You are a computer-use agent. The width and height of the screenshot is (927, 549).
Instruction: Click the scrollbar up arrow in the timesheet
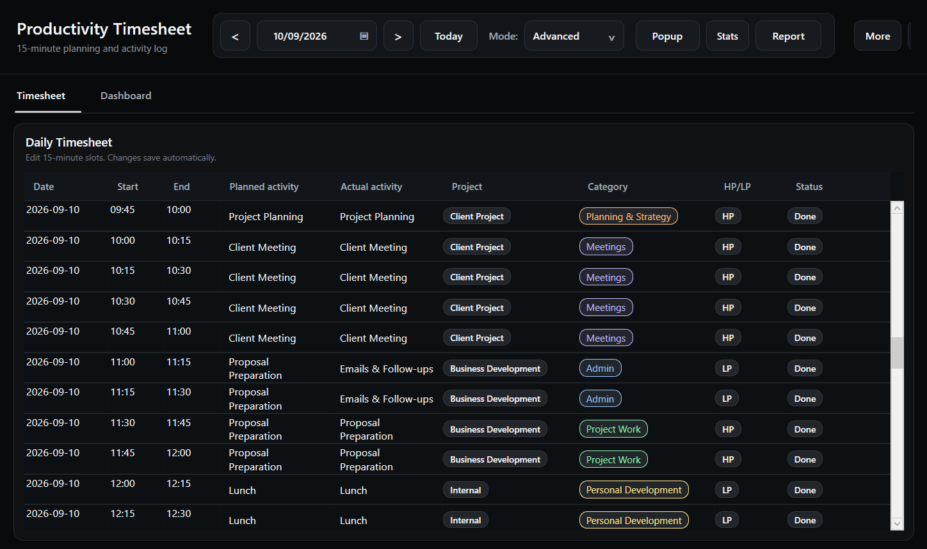pyautogui.click(x=898, y=208)
